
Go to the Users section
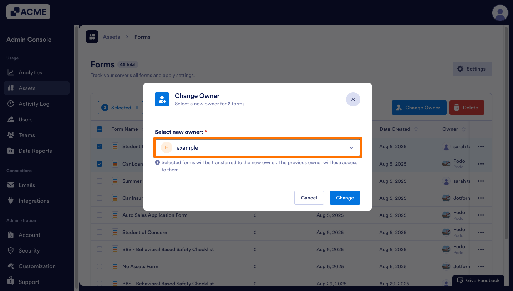tap(26, 119)
